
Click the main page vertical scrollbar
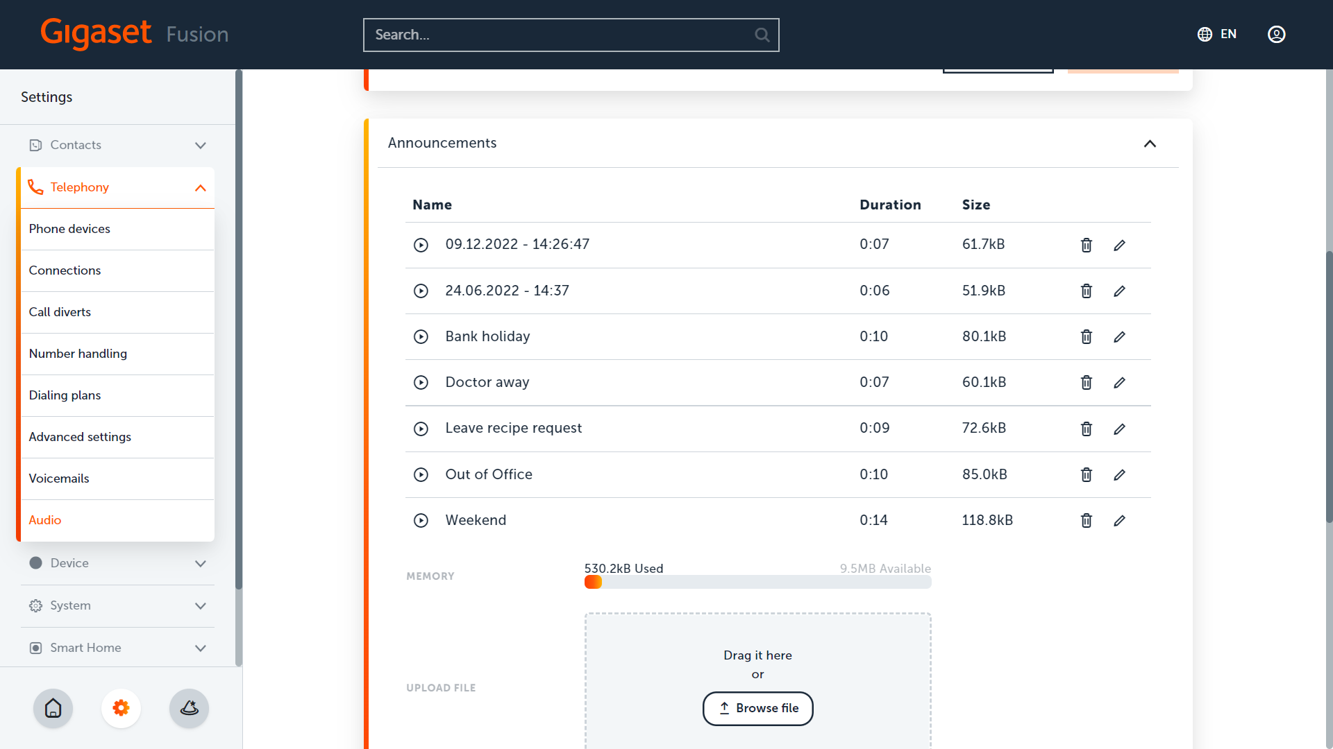pyautogui.click(x=1329, y=387)
